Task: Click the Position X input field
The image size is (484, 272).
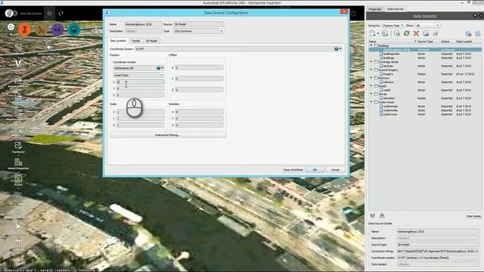Action: point(141,82)
